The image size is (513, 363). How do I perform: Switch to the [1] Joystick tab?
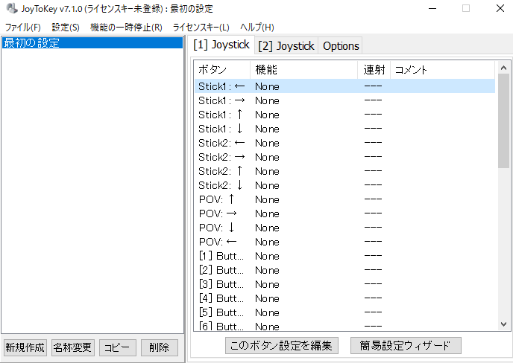coord(221,45)
